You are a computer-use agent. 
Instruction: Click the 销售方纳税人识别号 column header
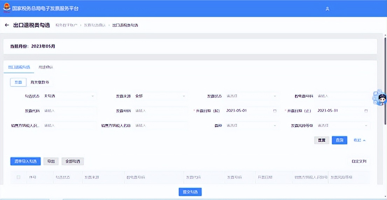click(x=310, y=177)
